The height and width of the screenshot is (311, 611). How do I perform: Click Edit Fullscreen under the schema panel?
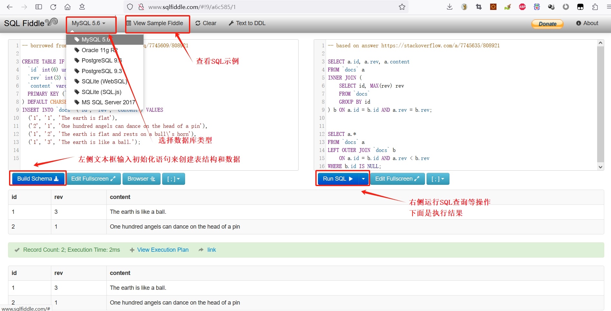click(93, 179)
